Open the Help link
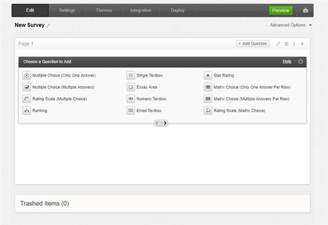Screen dimensions: 328x225 (x=287, y=62)
